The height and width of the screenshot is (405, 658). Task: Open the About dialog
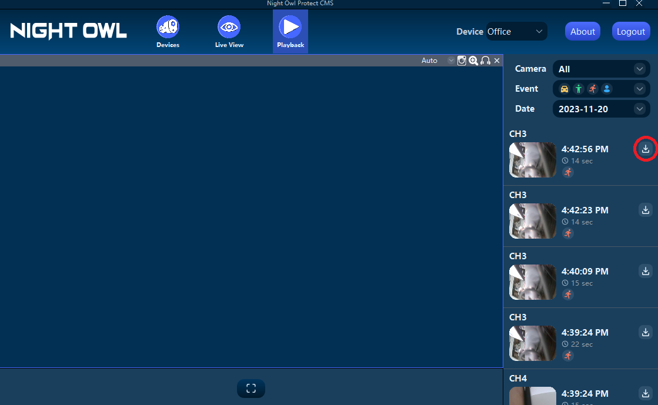(x=583, y=31)
